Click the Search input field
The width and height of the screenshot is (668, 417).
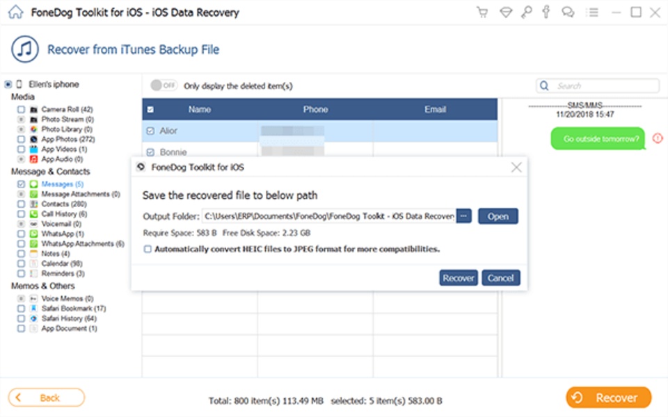pyautogui.click(x=597, y=85)
